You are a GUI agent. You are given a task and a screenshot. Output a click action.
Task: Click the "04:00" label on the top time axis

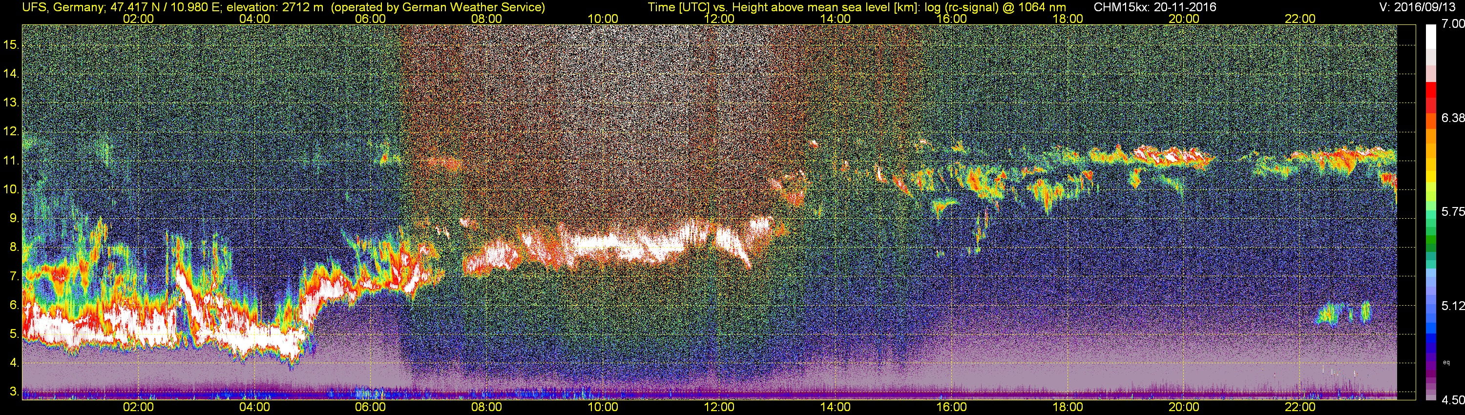point(254,19)
